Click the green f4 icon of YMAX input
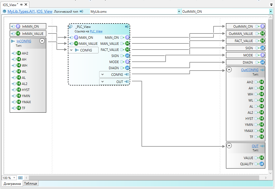 point(19,102)
